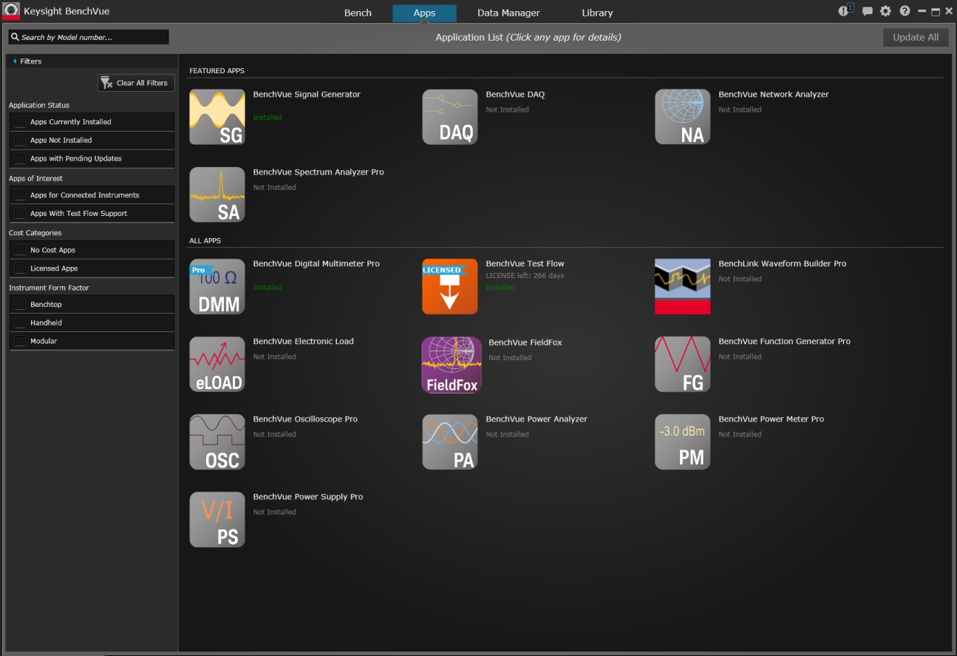This screenshot has width=957, height=656.
Task: Select the Network Analyzer NA icon
Action: tap(683, 117)
